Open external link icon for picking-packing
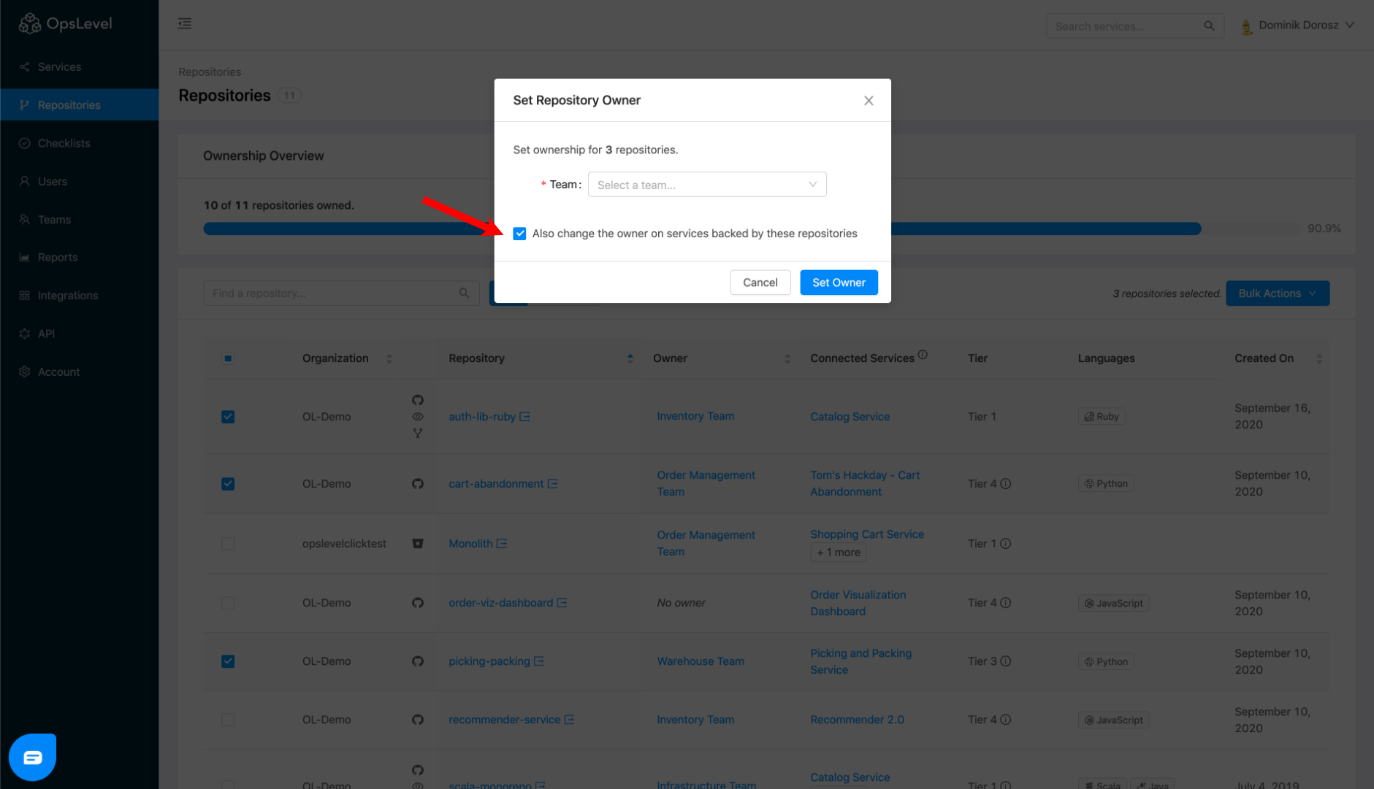This screenshot has height=789, width=1374. 538,661
